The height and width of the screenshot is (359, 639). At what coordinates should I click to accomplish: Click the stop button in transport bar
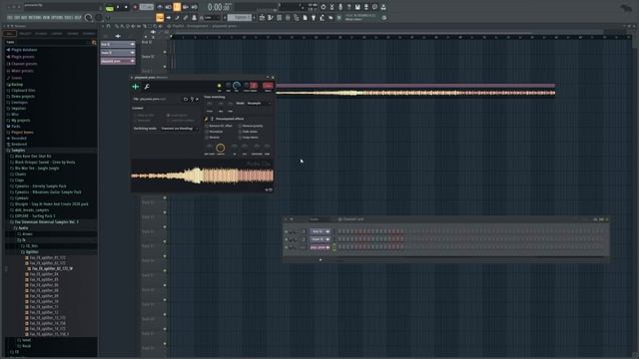127,7
